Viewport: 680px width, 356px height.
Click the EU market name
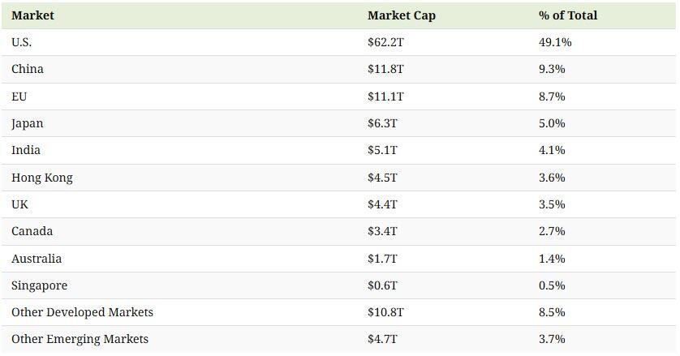(19, 97)
